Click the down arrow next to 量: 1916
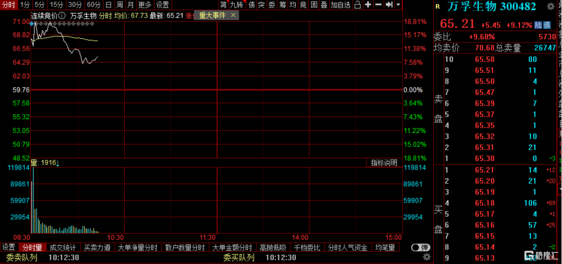 (x=58, y=163)
